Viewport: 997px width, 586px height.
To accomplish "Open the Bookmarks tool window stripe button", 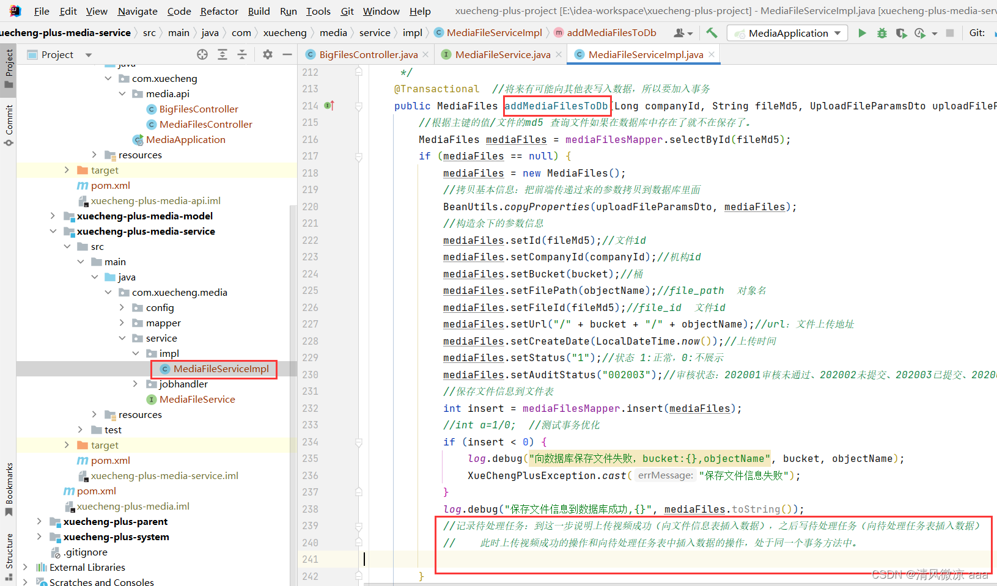I will 9,489.
